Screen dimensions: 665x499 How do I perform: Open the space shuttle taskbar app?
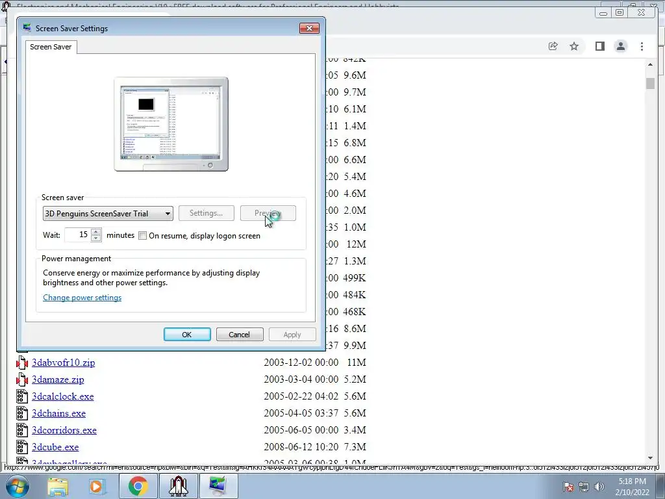(179, 486)
